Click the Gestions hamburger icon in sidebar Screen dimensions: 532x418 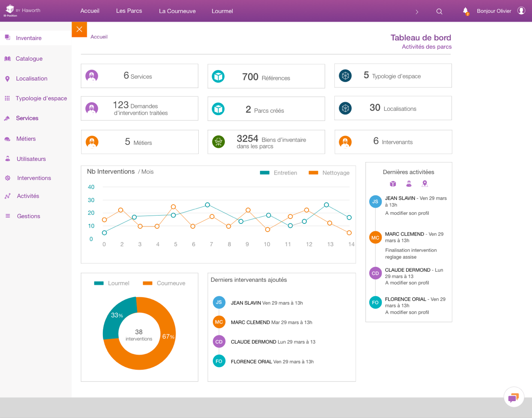7,216
